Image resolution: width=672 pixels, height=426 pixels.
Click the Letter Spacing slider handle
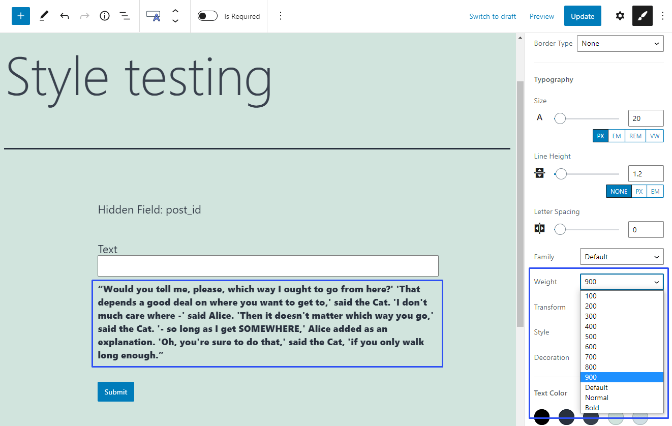[560, 229]
